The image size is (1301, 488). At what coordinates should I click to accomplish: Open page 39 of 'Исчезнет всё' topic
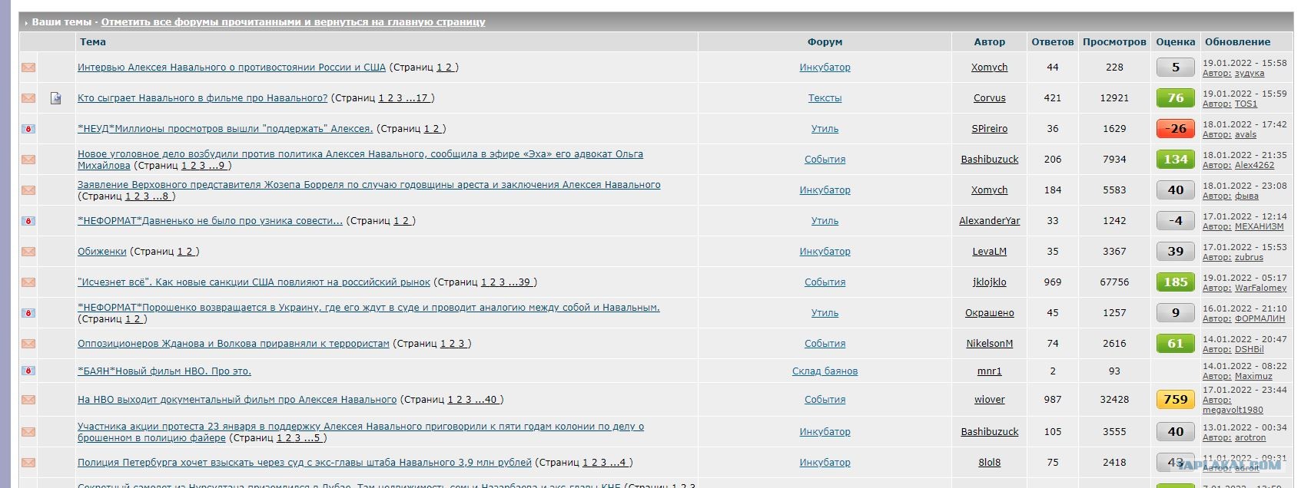tap(524, 282)
